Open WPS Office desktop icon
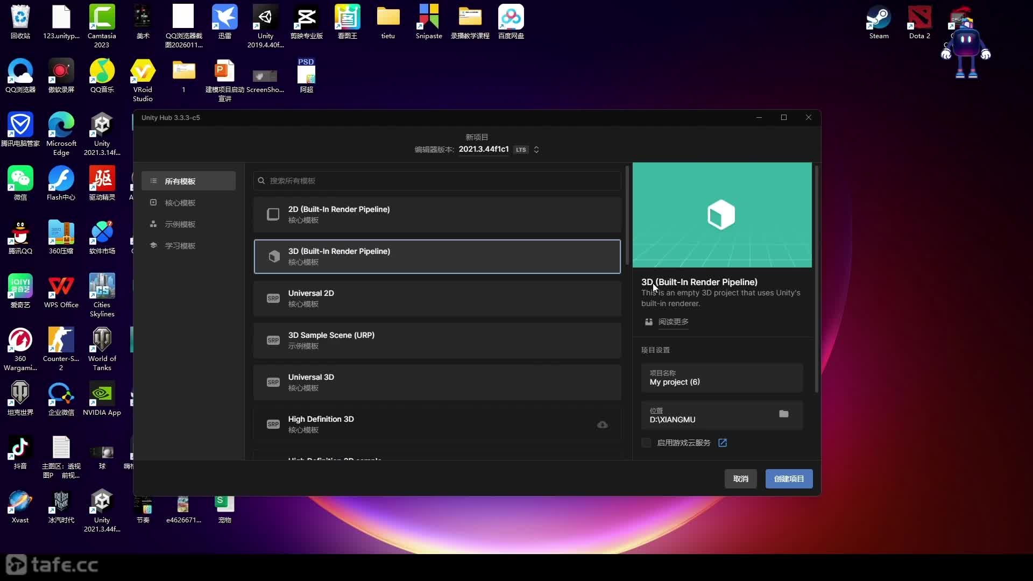The height and width of the screenshot is (581, 1033). tap(61, 292)
